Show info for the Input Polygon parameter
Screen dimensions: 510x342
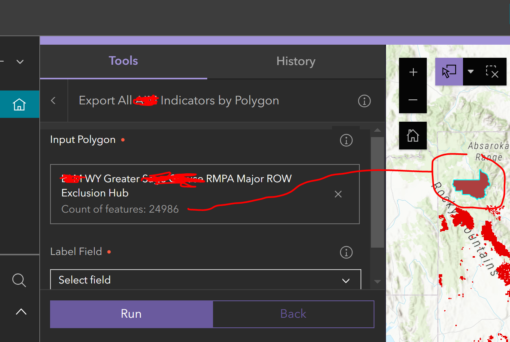pos(346,140)
